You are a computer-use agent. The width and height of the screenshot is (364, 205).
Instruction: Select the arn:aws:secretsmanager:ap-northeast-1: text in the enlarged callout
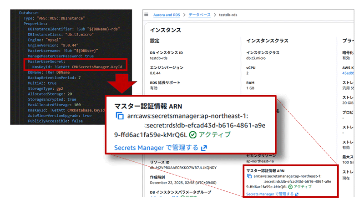click(187, 116)
